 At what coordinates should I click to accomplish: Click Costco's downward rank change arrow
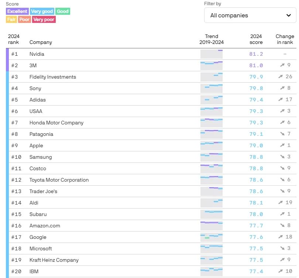click(282, 168)
